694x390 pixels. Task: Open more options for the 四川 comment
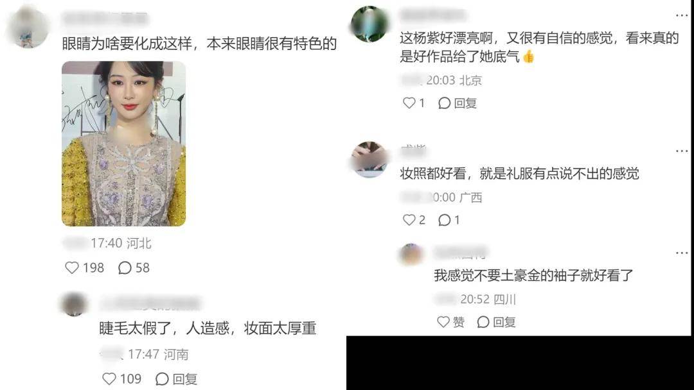coord(682,253)
